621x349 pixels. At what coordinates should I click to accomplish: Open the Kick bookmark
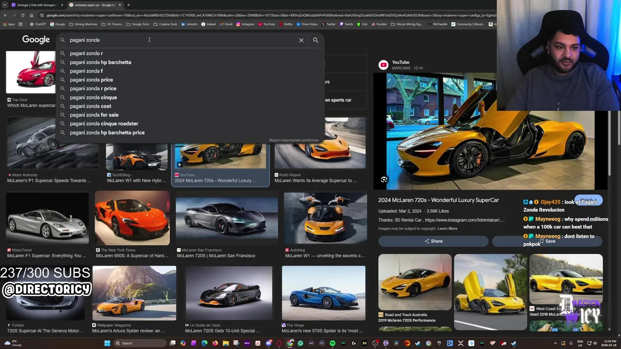point(362,24)
